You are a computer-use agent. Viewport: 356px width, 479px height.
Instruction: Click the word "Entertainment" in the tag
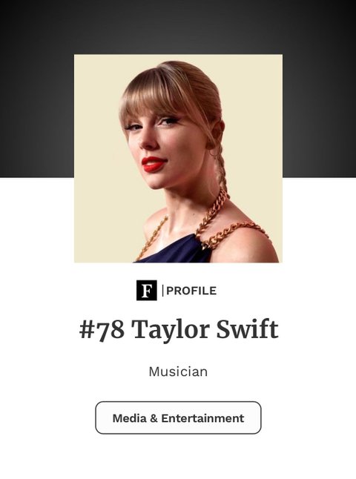tap(202, 418)
